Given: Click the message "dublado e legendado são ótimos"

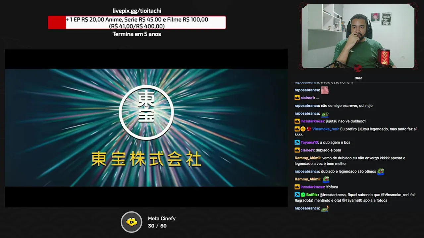Looking at the screenshot, I should click(348, 171).
